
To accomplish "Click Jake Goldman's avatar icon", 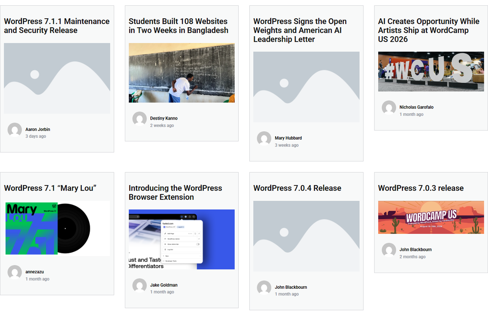I will tap(139, 285).
